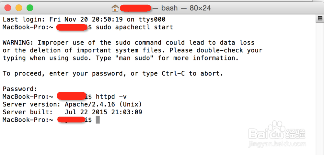
Task: Click the "Apache/2.4.16 (Unix)" version text
Action: click(x=103, y=104)
